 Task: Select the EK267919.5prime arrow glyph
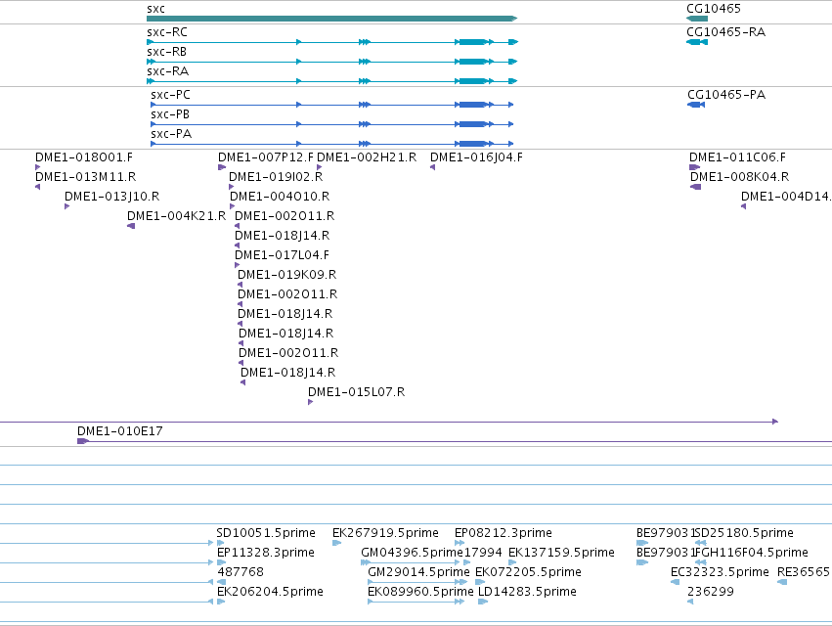(x=337, y=543)
